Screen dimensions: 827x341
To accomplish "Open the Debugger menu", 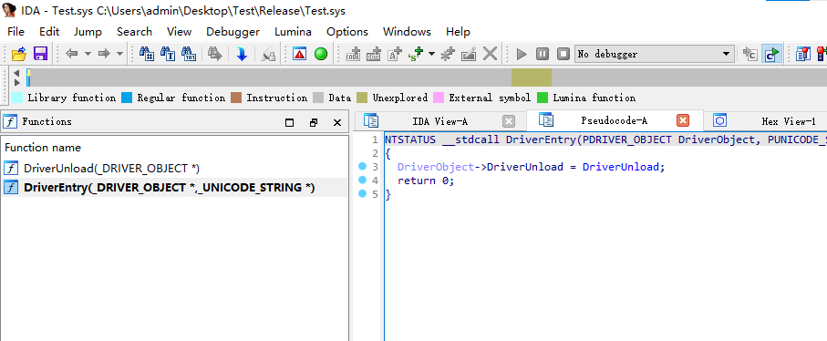I will 233,32.
